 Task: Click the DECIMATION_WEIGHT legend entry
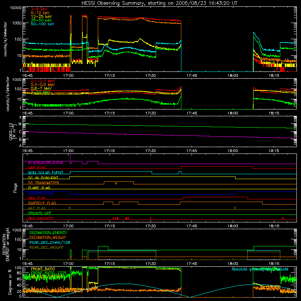pyautogui.click(x=48, y=238)
